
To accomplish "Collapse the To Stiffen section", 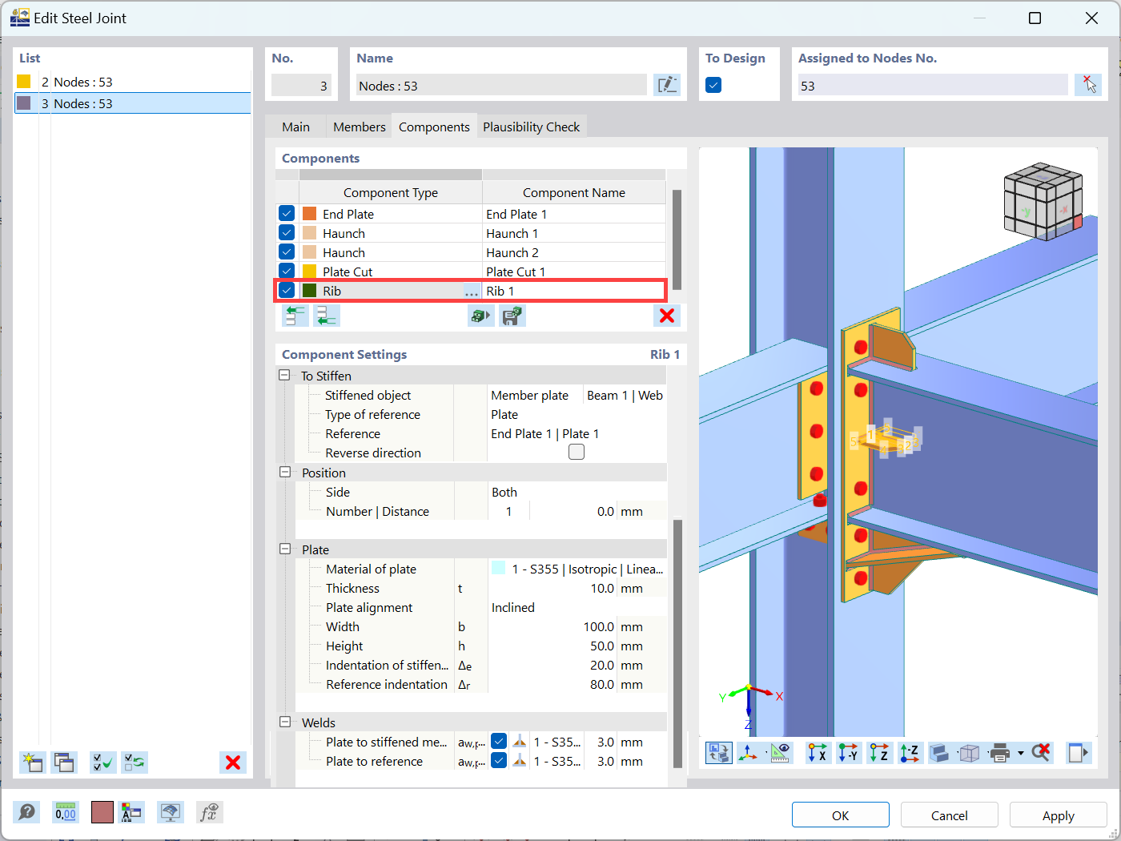I will (x=284, y=375).
